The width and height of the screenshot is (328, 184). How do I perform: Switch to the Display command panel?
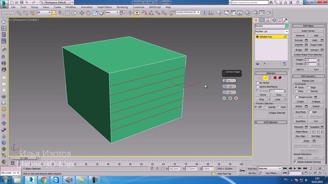pyautogui.click(x=280, y=20)
